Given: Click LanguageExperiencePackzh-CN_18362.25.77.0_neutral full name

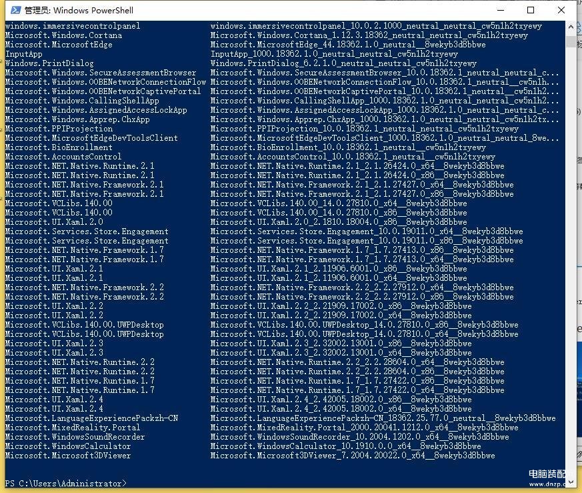Looking at the screenshot, I should (383, 418).
